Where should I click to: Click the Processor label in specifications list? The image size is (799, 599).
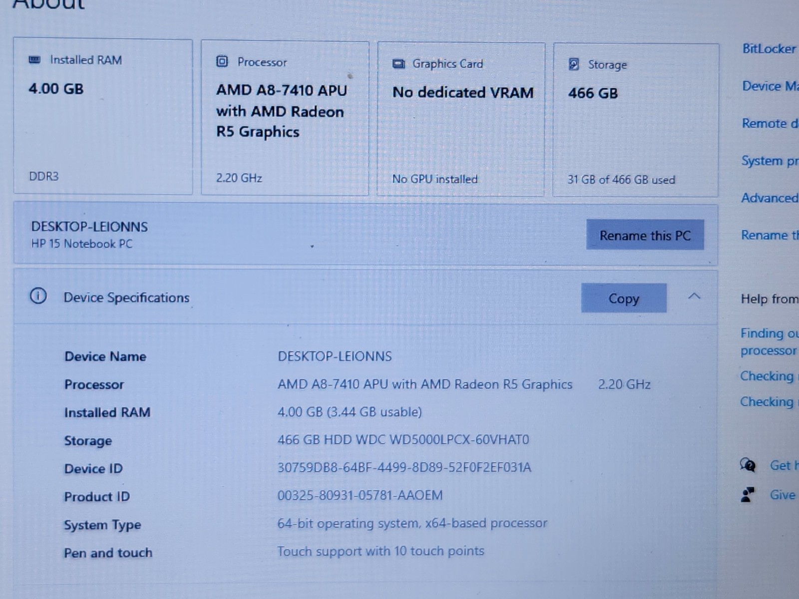(x=94, y=384)
